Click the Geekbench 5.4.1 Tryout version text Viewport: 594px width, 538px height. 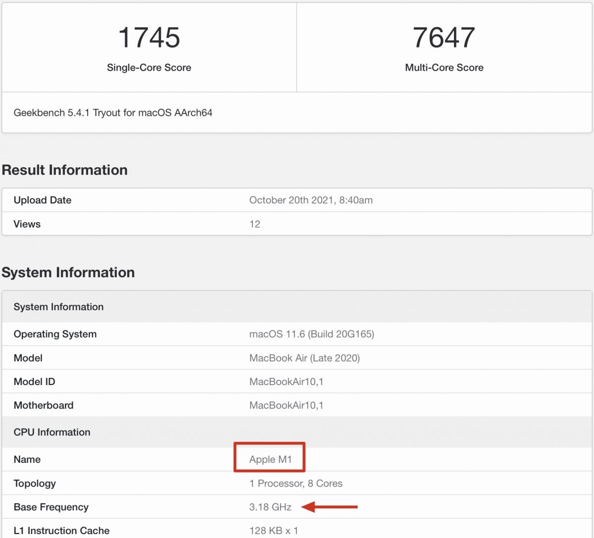coord(113,113)
